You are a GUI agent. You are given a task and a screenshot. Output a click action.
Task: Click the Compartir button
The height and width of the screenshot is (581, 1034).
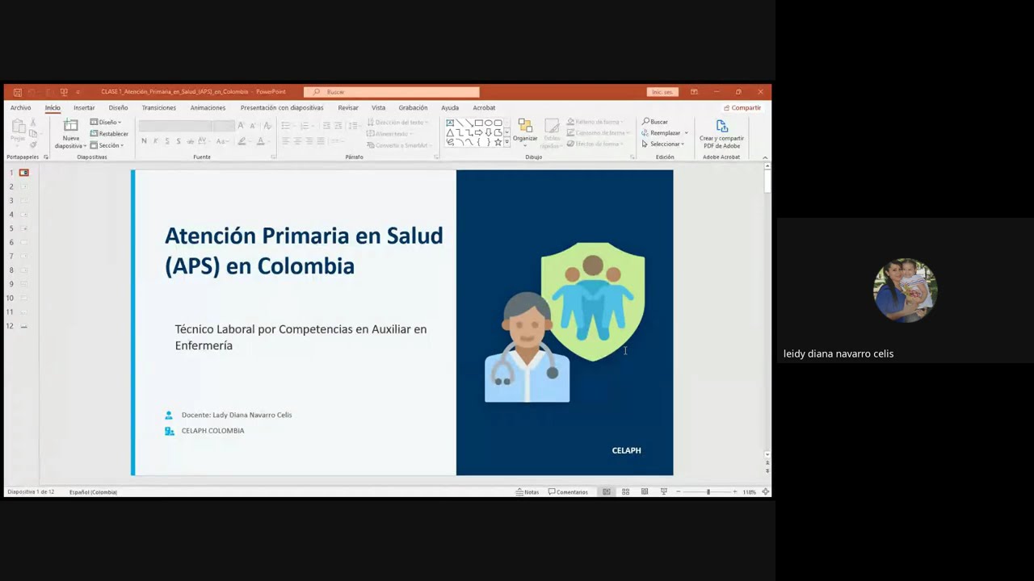pos(742,107)
